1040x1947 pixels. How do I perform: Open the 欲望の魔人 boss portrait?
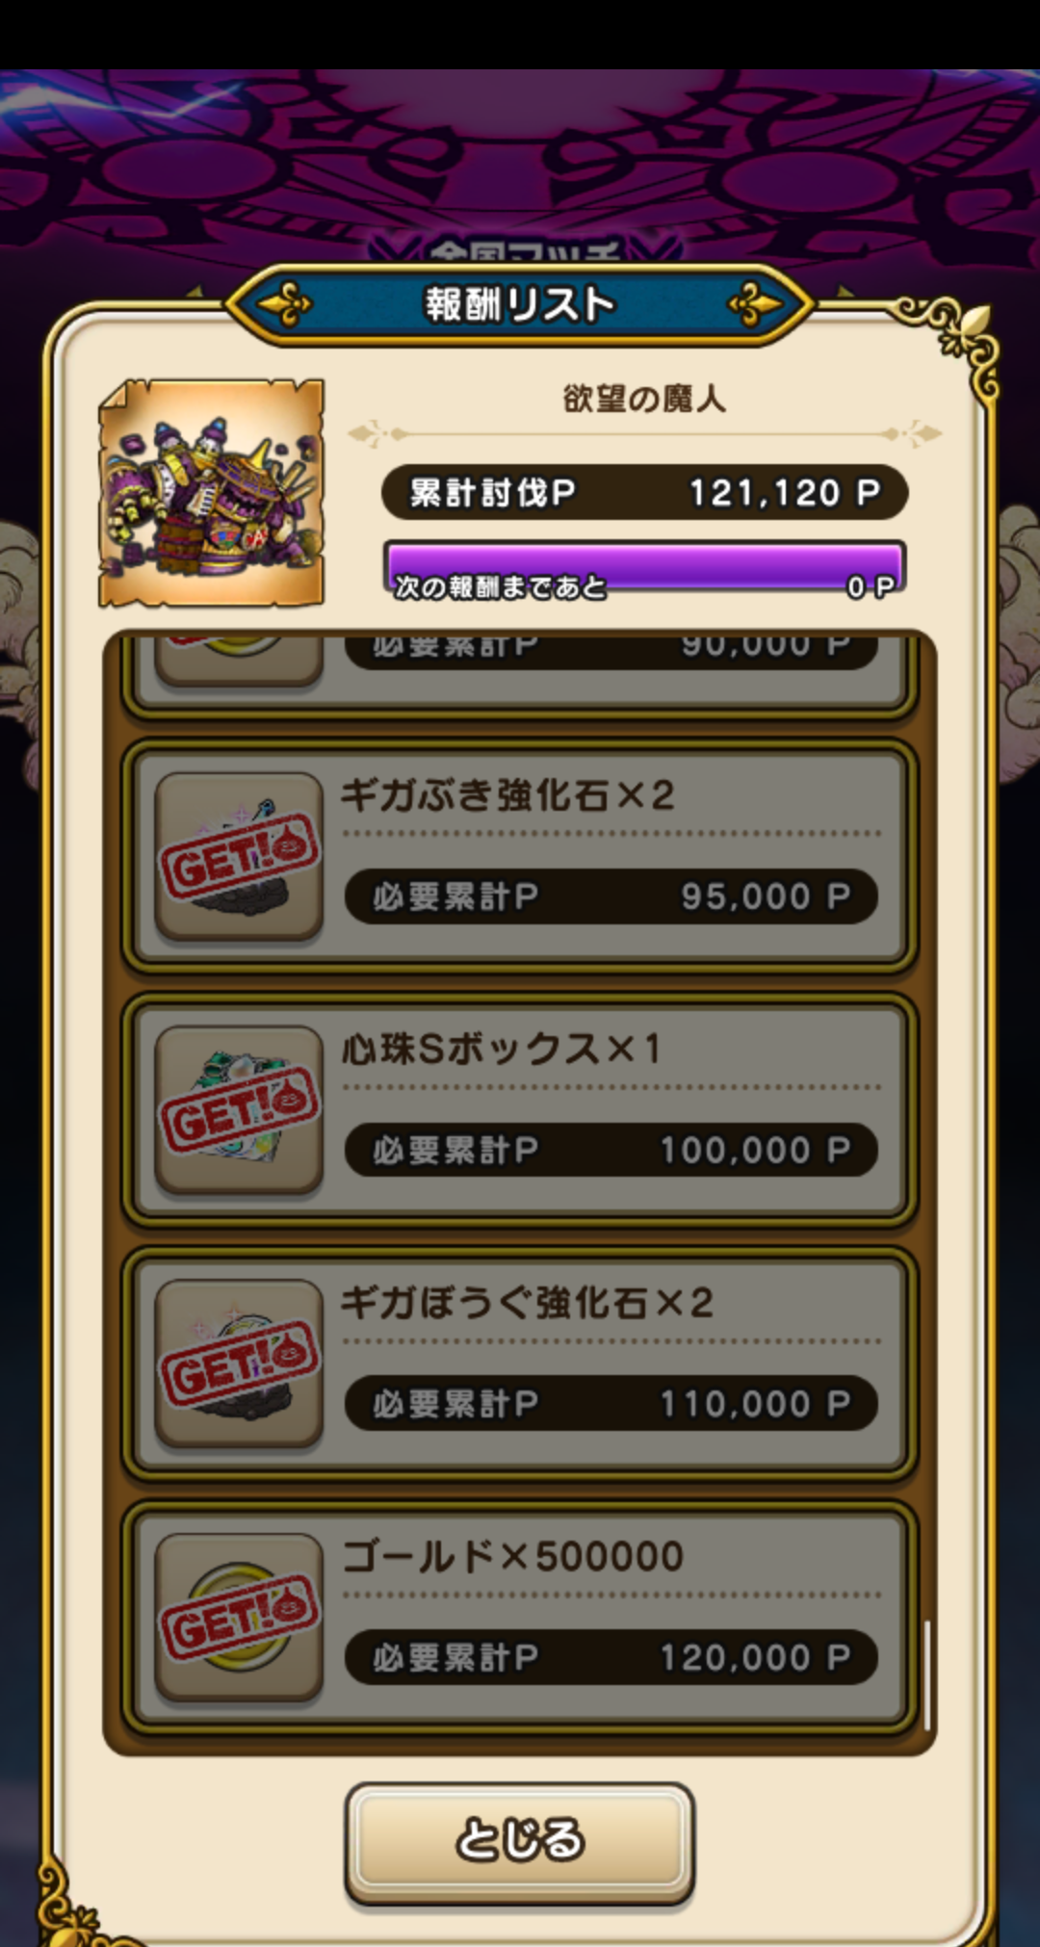tap(211, 493)
